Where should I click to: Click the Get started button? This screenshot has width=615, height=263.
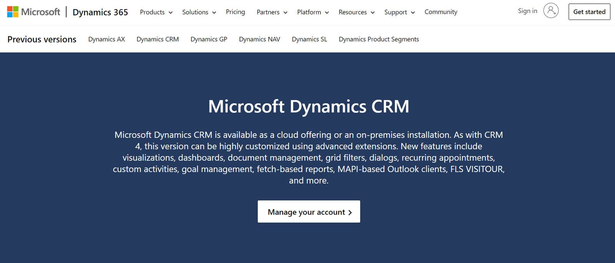(x=589, y=12)
